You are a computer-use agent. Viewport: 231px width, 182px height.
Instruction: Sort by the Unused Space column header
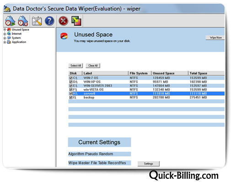pyautogui.click(x=170, y=73)
